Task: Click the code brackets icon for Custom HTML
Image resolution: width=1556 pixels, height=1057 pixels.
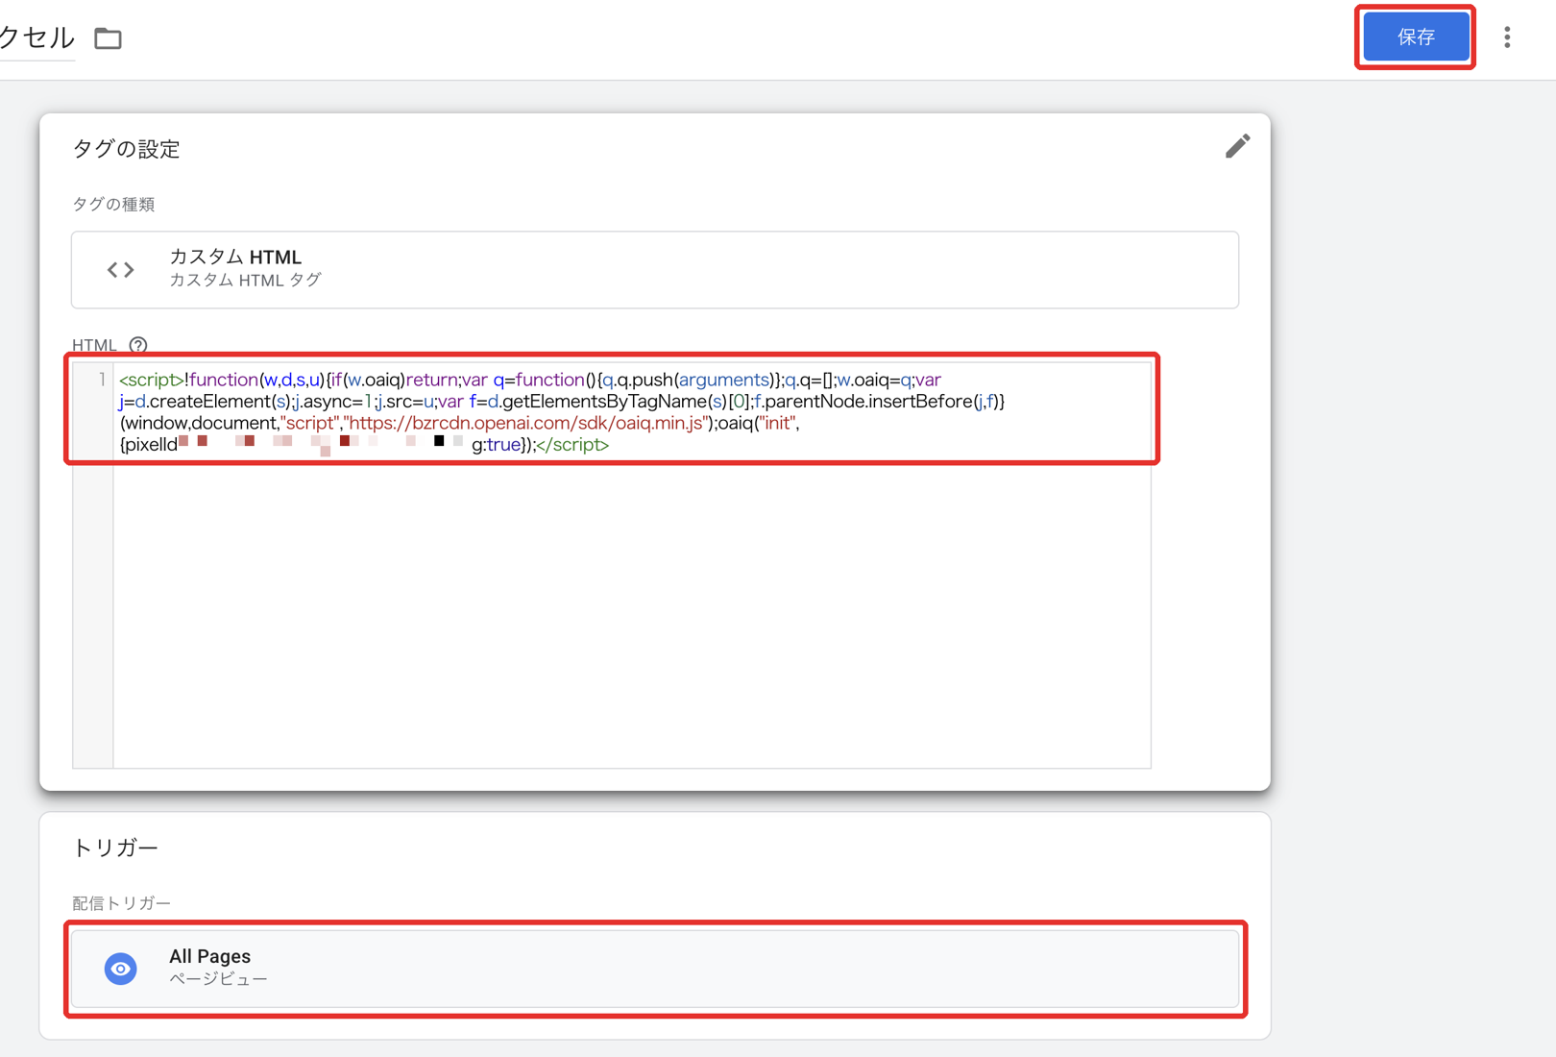Action: [121, 270]
